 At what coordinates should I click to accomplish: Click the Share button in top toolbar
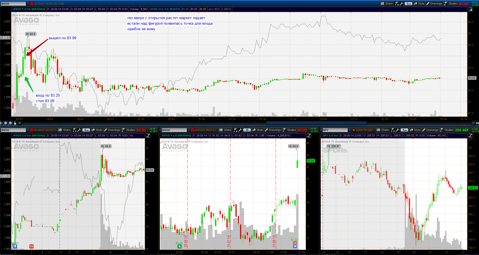pos(387,4)
